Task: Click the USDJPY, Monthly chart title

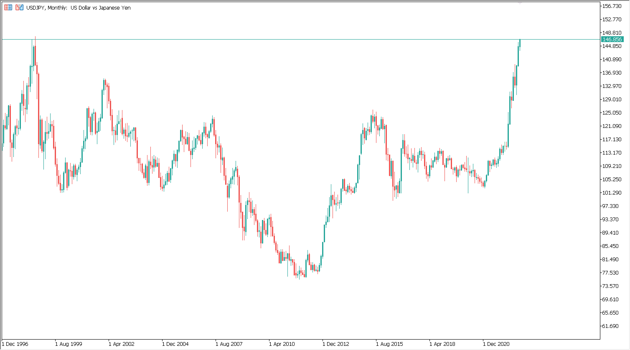Action: point(79,7)
